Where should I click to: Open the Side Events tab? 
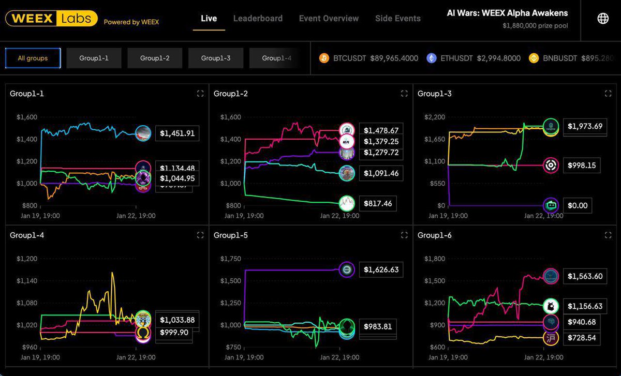click(x=398, y=19)
